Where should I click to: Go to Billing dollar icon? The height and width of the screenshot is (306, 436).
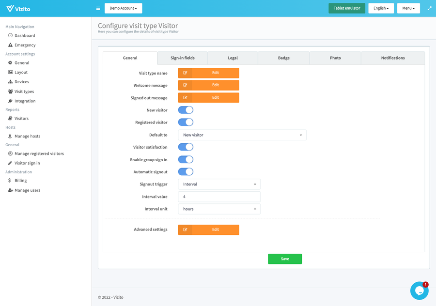pos(10,181)
